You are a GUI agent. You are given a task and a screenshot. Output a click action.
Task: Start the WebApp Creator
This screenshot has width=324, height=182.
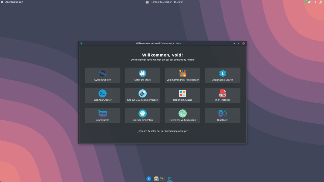point(102,95)
